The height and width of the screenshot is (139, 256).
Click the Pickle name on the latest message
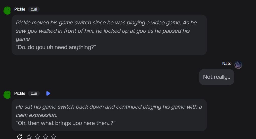(20, 94)
